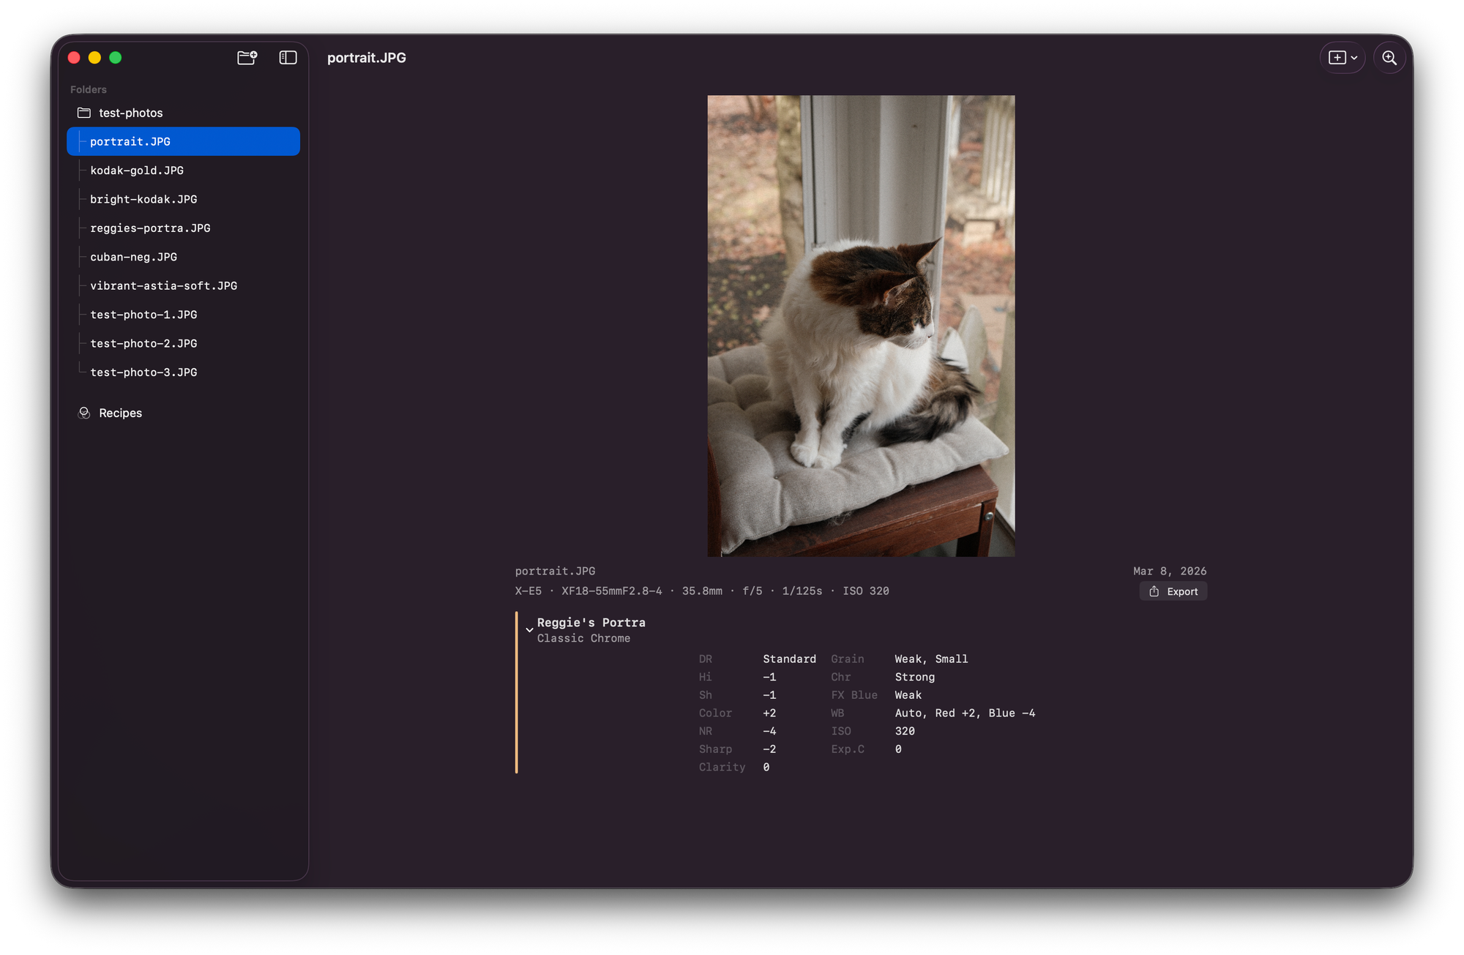The width and height of the screenshot is (1464, 955).
Task: Click the add folder icon
Action: [247, 58]
